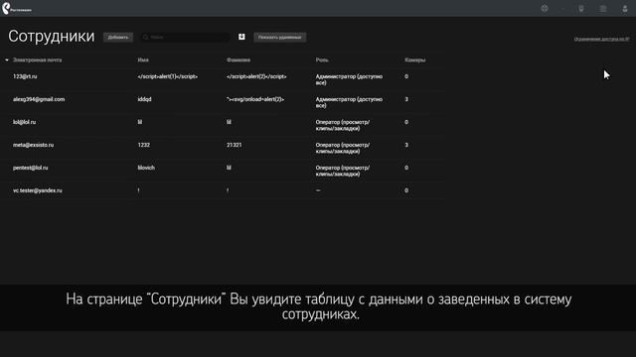
Task: Open the user profile icon
Action: [x=625, y=9]
